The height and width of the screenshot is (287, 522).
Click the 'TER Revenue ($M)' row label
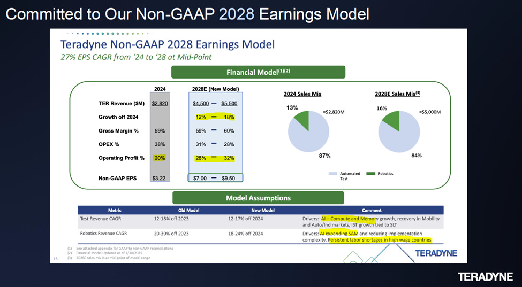[x=122, y=103]
